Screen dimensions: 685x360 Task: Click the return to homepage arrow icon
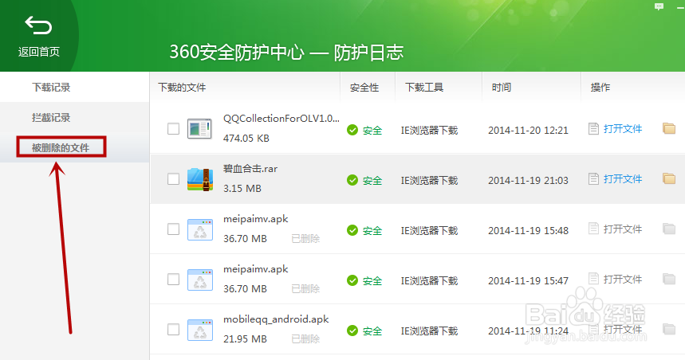click(38, 25)
